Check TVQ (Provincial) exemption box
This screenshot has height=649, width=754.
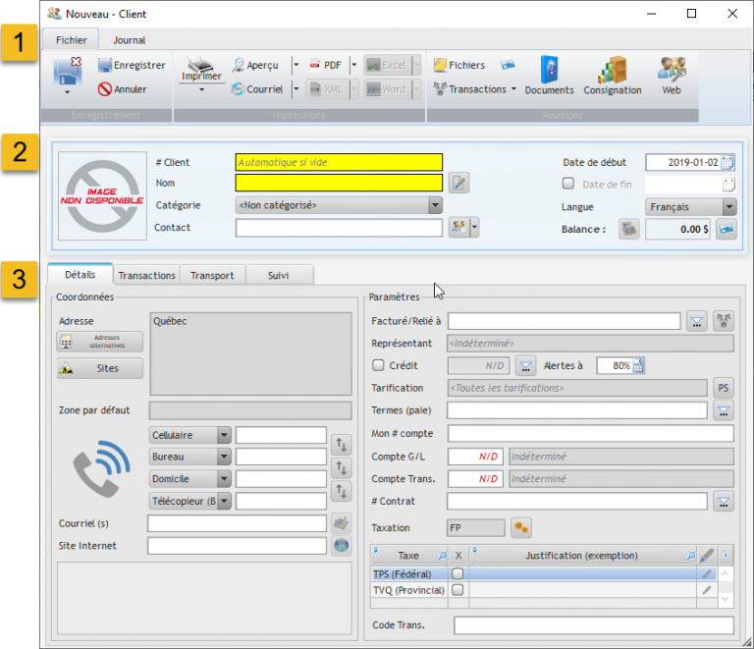[458, 590]
